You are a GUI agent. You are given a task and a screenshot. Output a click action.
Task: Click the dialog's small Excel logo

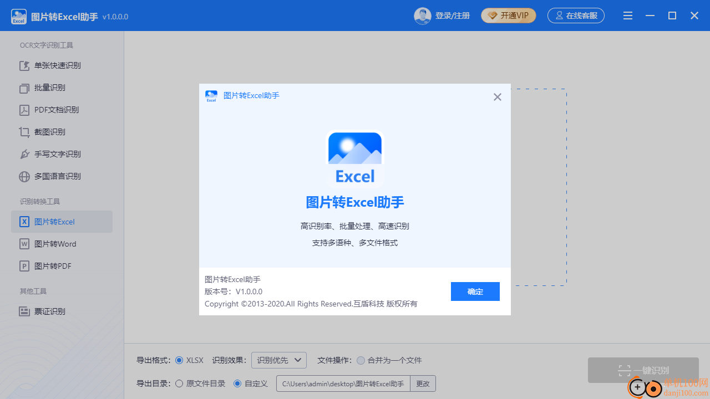click(x=211, y=96)
